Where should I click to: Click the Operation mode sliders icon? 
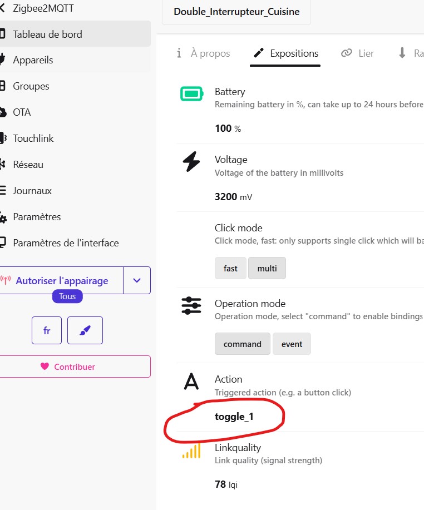(x=191, y=306)
